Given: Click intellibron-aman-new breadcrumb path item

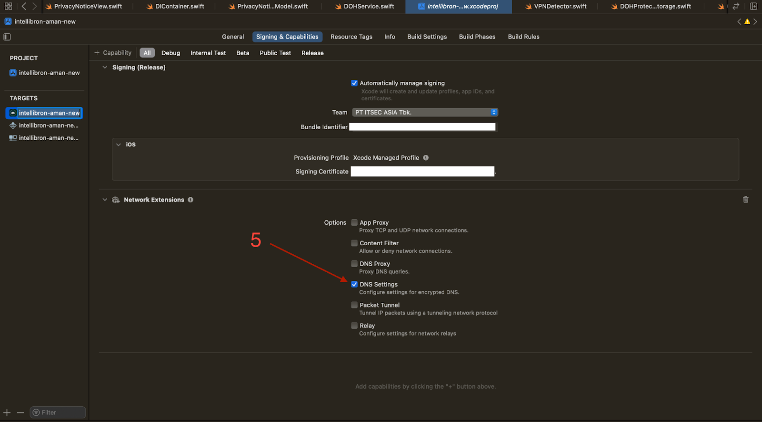Looking at the screenshot, I should pos(45,21).
